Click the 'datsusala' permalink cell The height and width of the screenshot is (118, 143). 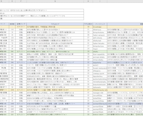click(100, 87)
